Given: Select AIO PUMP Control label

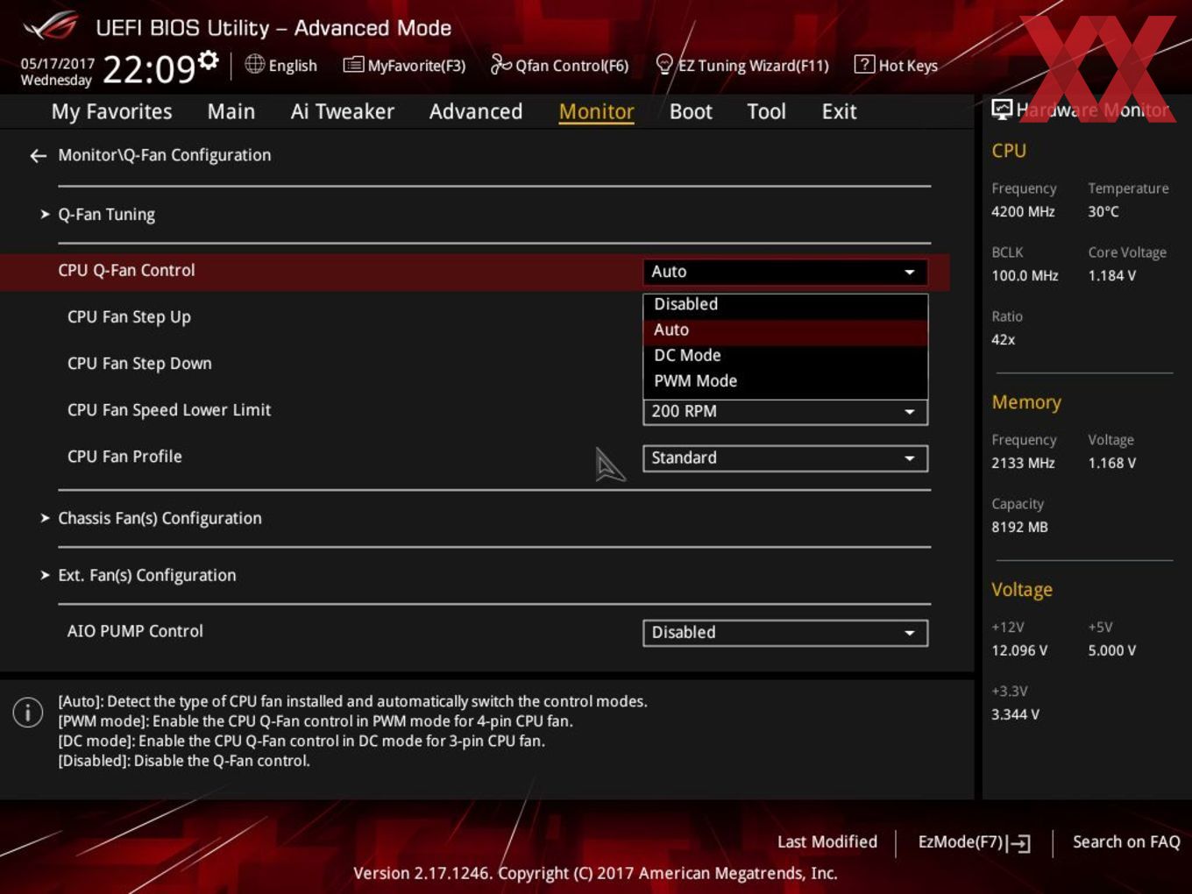Looking at the screenshot, I should [x=135, y=631].
